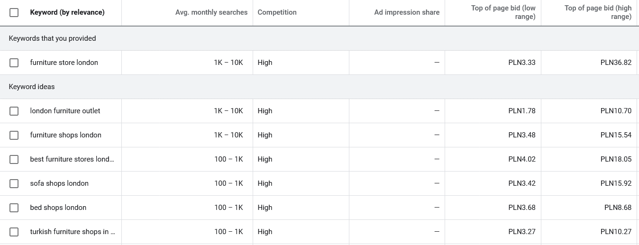The width and height of the screenshot is (639, 245).
Task: Select the 'turkish furniture shops' row checkbox
Action: (x=14, y=232)
